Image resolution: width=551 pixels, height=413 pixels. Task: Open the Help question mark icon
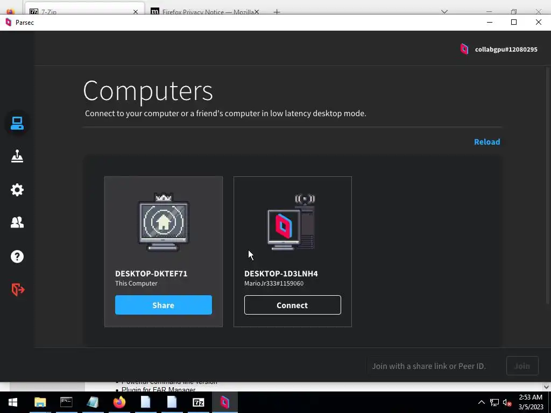tap(17, 257)
